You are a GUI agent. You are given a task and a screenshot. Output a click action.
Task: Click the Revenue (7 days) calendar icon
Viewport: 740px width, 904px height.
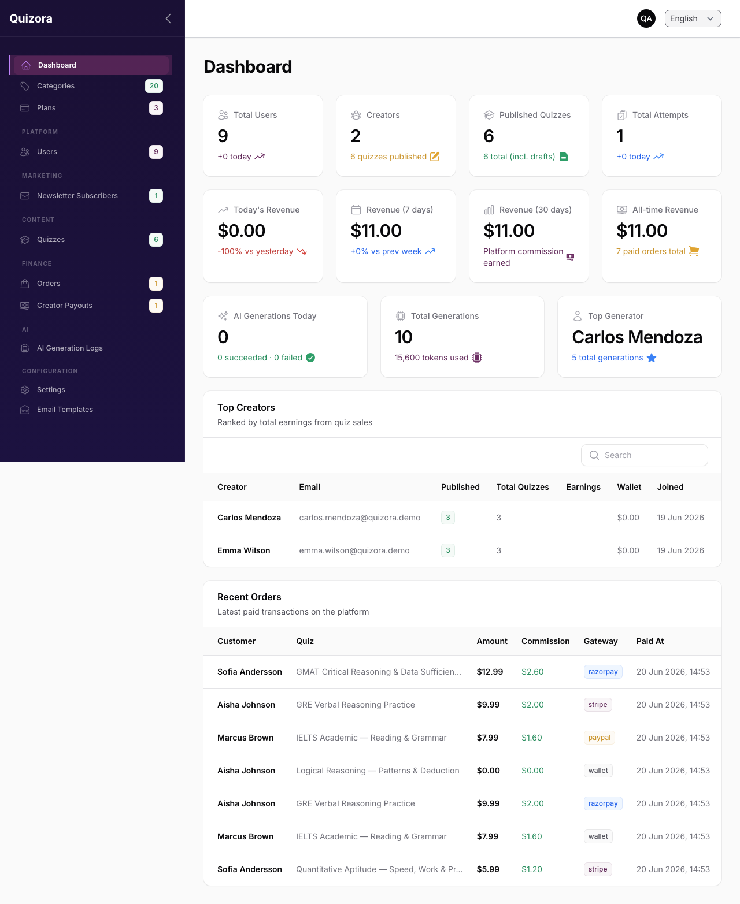(356, 210)
